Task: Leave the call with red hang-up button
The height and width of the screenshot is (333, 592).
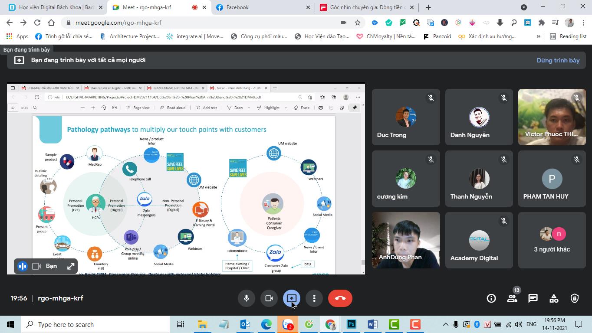Action: click(340, 298)
